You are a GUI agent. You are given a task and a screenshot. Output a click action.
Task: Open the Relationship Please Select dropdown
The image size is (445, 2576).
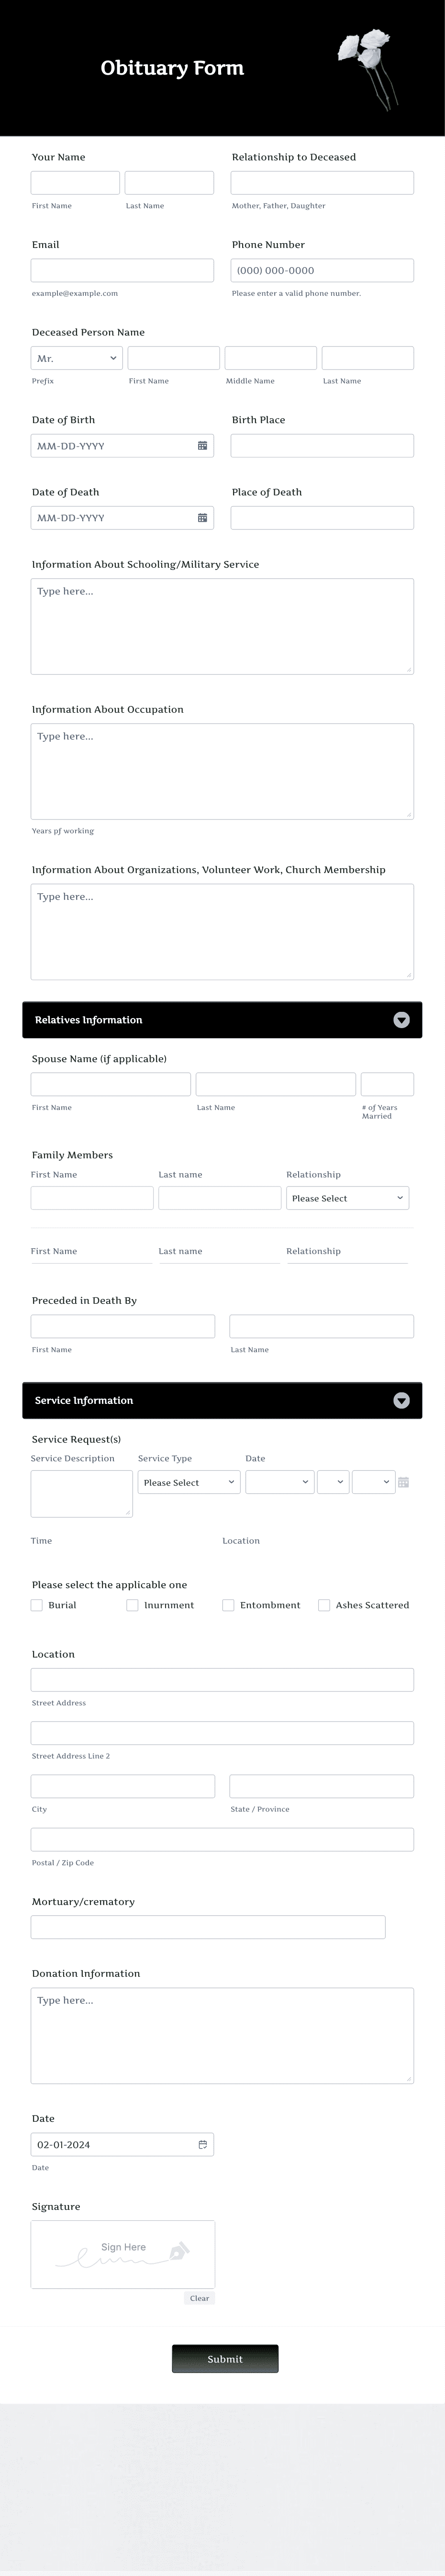pos(347,1197)
